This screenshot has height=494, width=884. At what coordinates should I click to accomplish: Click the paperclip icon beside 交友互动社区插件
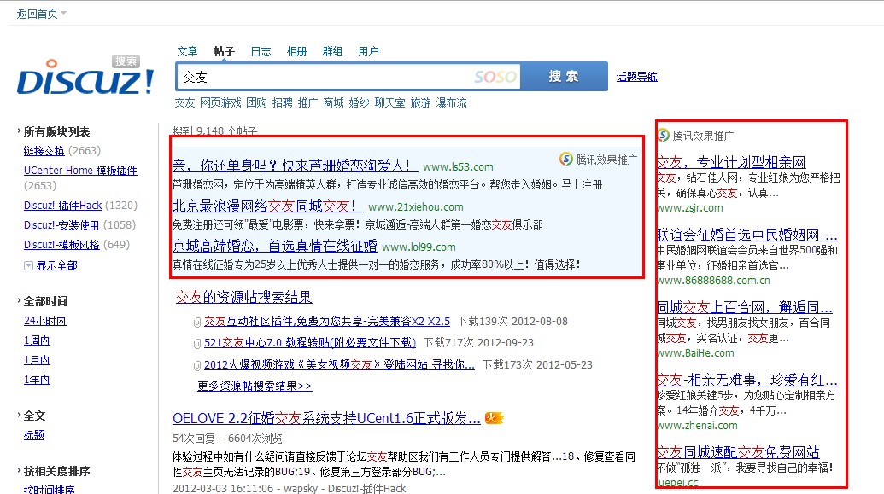coord(199,321)
